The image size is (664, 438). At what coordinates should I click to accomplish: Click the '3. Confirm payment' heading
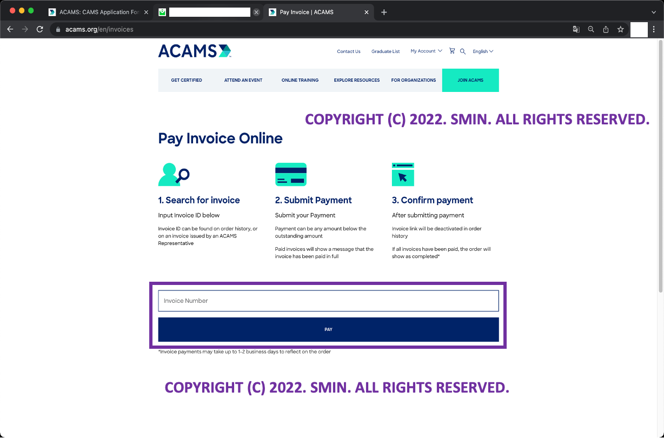[x=433, y=200]
